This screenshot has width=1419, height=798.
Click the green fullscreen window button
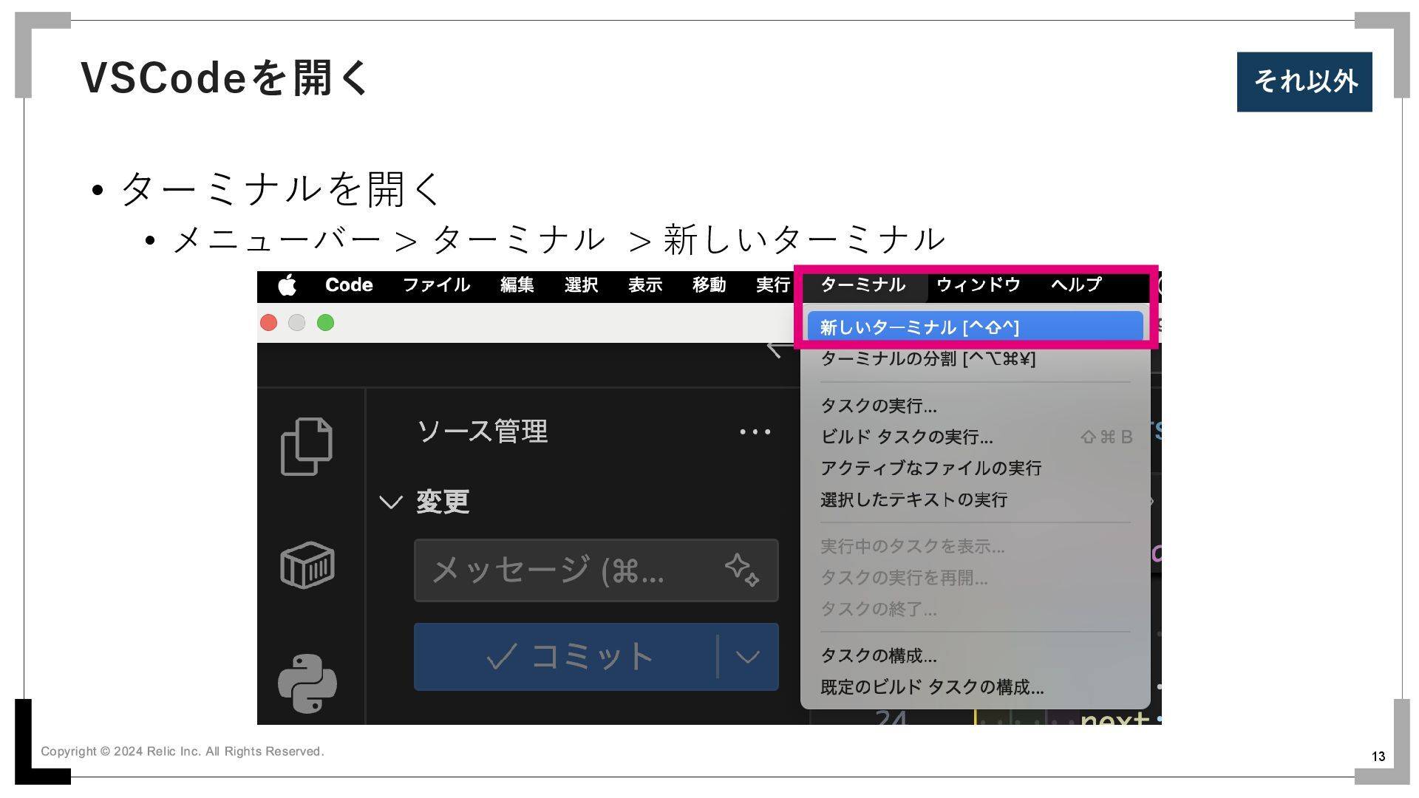(325, 323)
